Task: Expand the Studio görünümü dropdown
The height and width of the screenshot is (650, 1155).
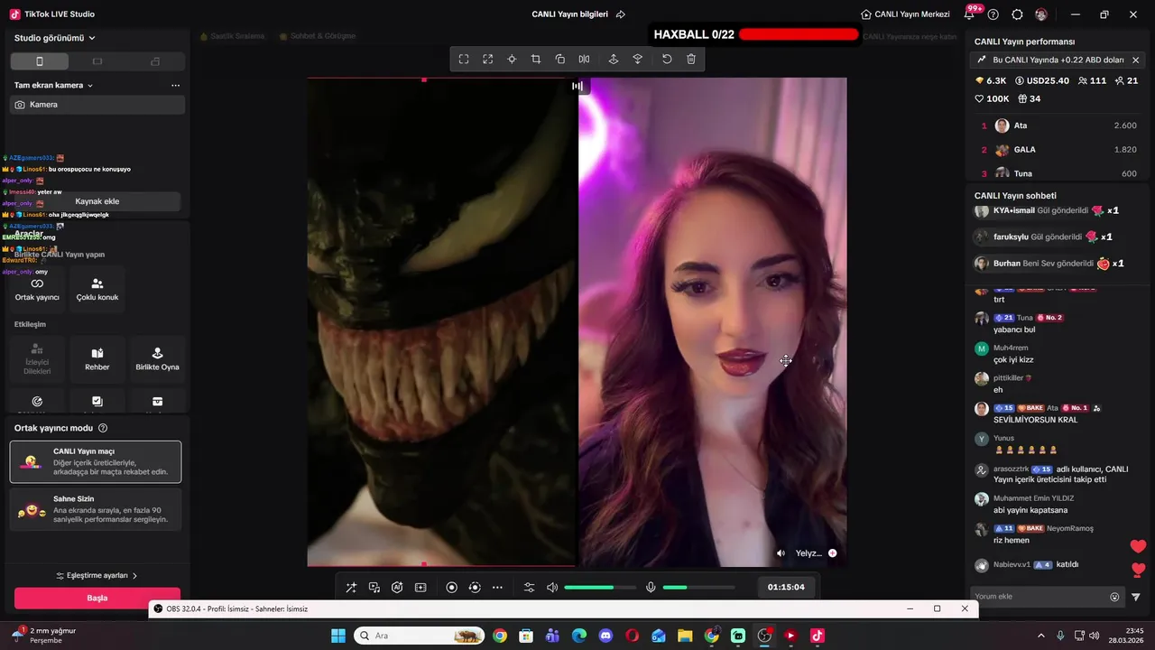Action: pyautogui.click(x=55, y=38)
